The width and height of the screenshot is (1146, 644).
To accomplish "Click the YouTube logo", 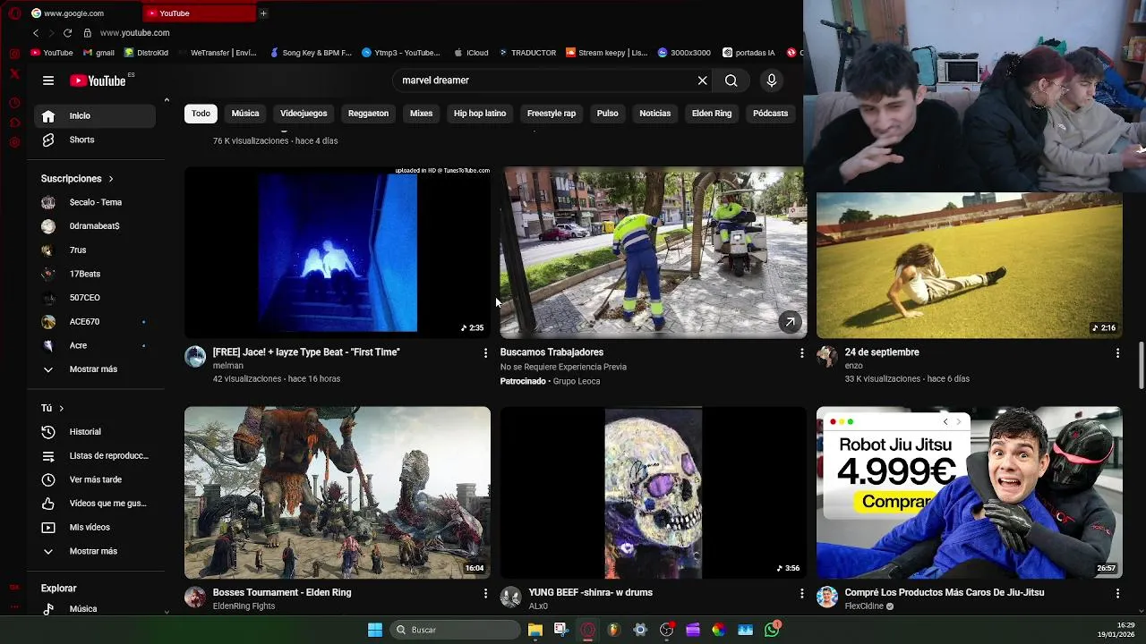I will pyautogui.click(x=98, y=80).
